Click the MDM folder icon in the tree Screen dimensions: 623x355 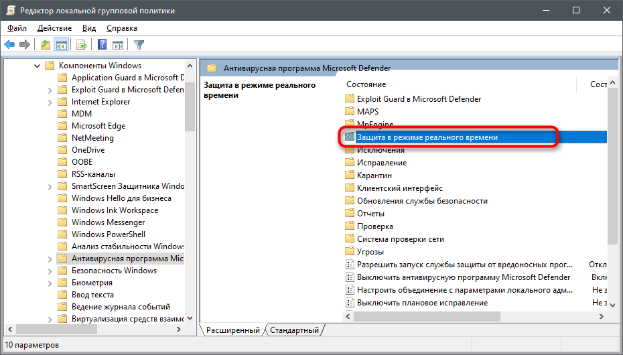point(62,114)
